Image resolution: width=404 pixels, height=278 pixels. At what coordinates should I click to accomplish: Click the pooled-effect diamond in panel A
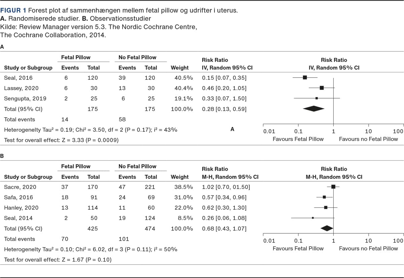314,109
